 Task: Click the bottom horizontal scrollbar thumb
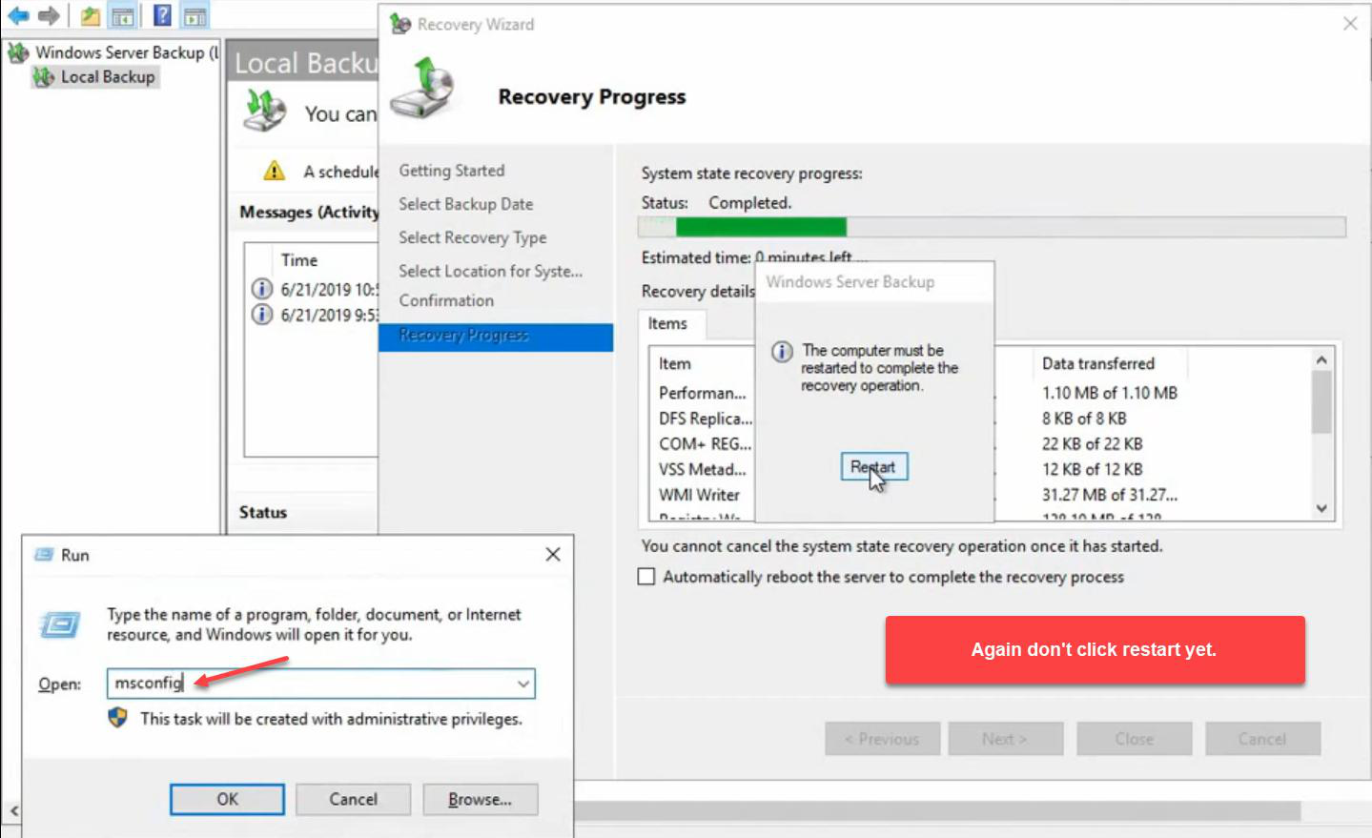[937, 810]
